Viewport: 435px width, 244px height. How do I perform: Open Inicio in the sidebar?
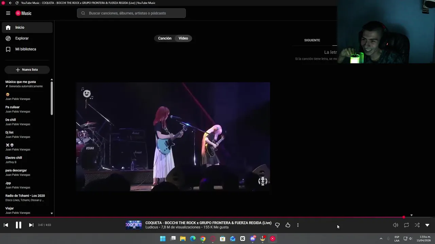pyautogui.click(x=27, y=27)
